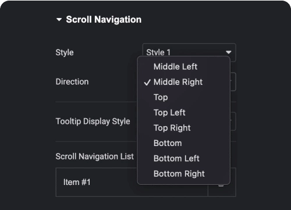The image size is (291, 210).
Task: Click the Tooltip Display Style label
Action: (x=93, y=122)
